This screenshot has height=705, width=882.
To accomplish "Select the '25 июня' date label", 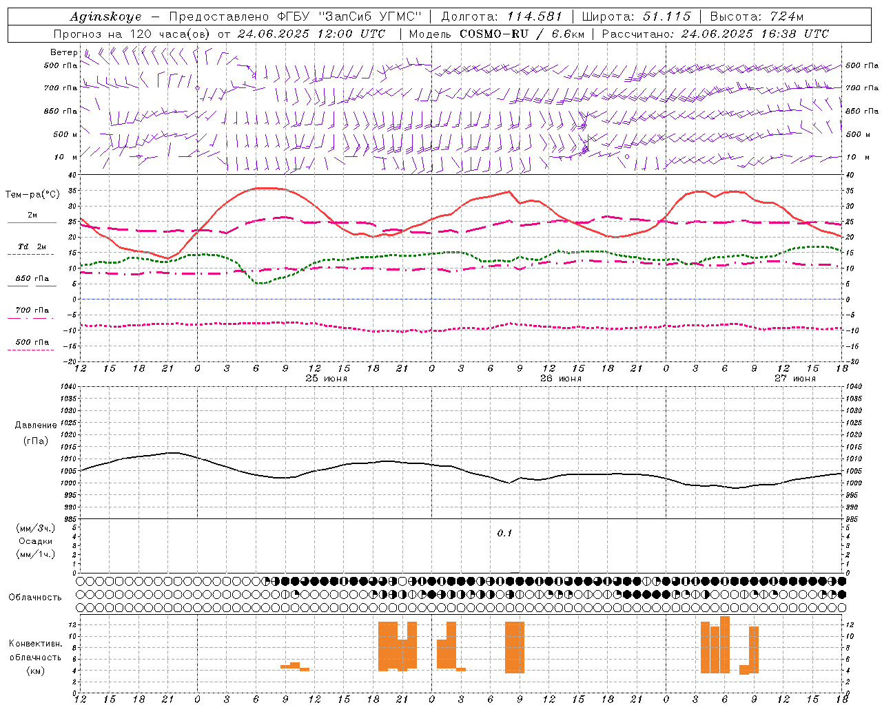I will tap(327, 379).
